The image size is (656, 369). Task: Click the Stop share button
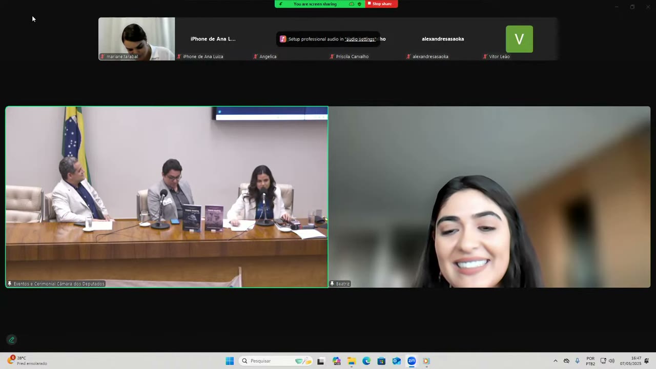pos(382,4)
